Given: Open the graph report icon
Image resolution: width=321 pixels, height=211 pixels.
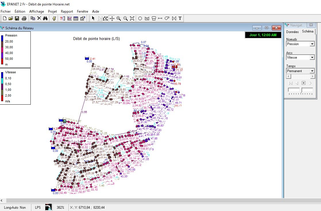Looking at the screenshot, I should pyautogui.click(x=69, y=18).
